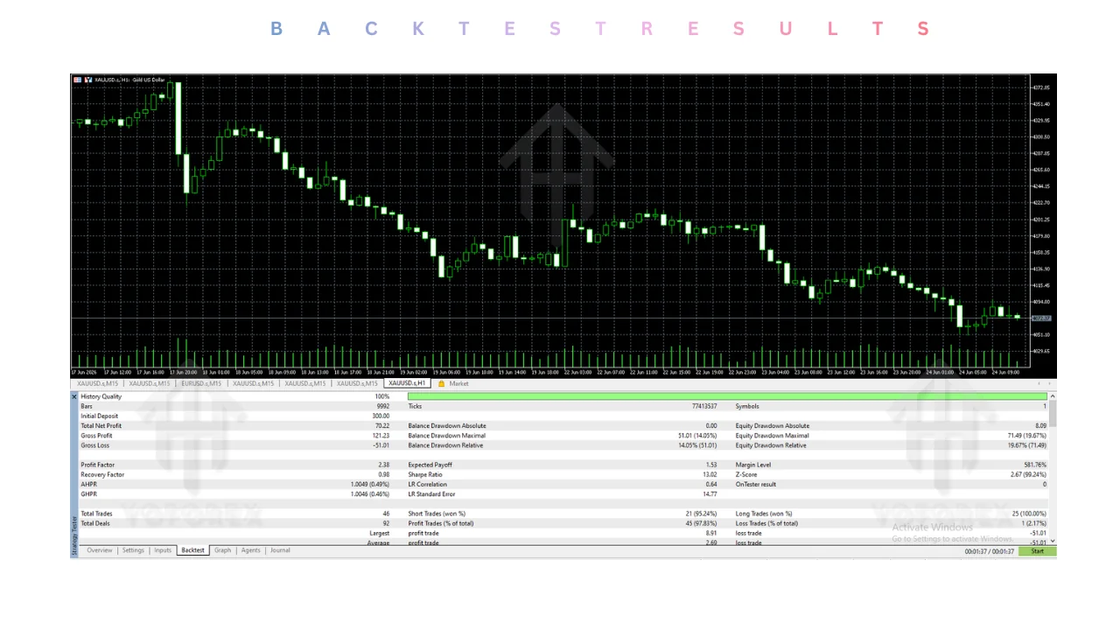This screenshot has width=1120, height=630.
Task: Click the Total Net Profit value 70.22
Action: [x=382, y=425]
